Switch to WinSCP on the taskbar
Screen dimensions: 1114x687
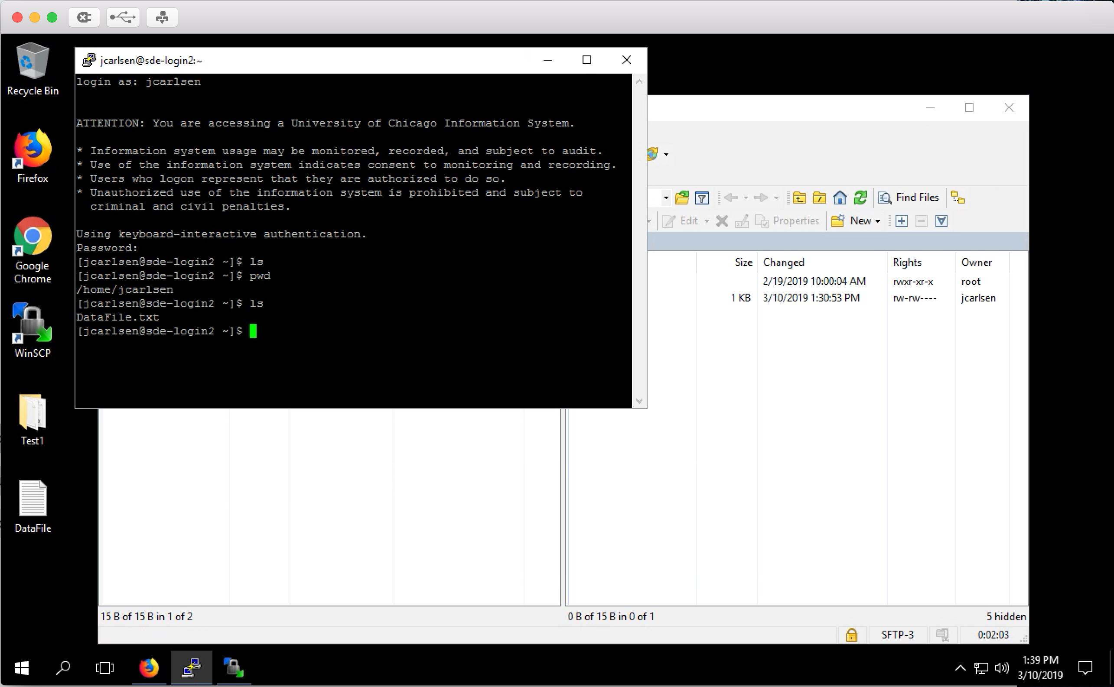point(234,668)
